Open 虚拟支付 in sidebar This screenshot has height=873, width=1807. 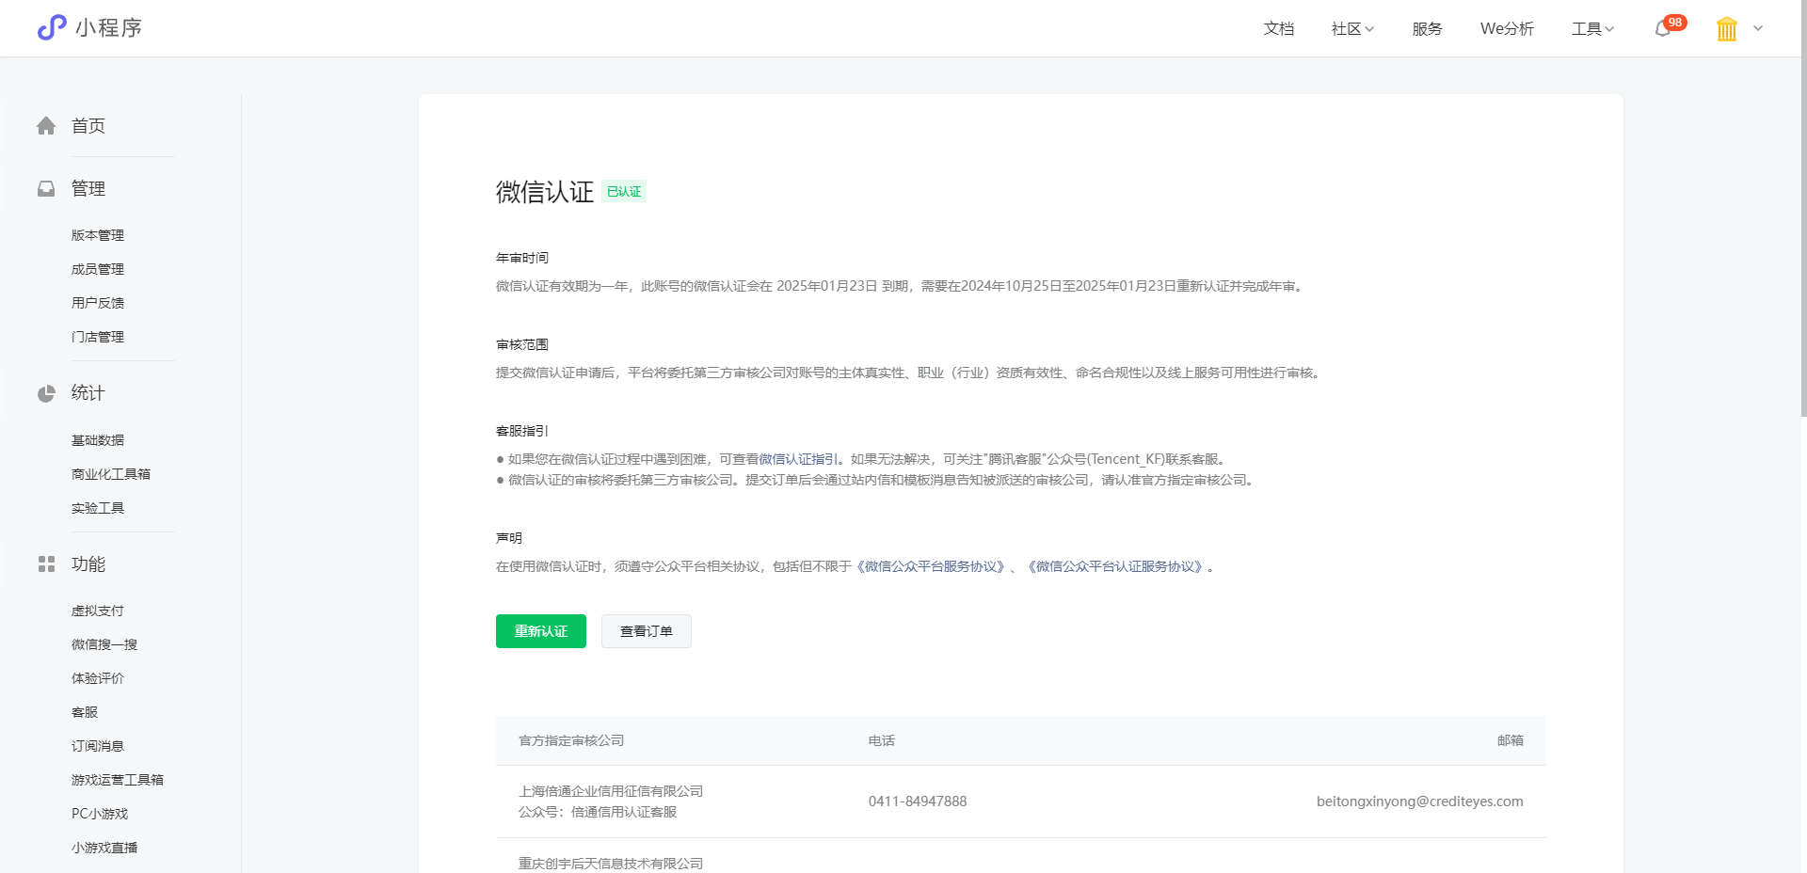(x=98, y=611)
